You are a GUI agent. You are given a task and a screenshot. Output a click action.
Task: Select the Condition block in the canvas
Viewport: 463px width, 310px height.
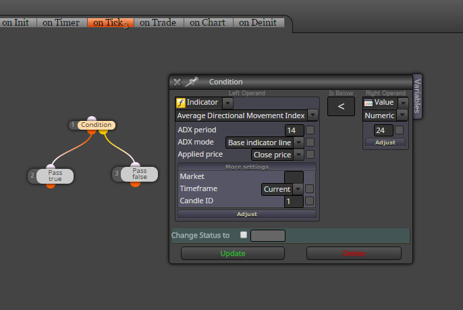97,125
